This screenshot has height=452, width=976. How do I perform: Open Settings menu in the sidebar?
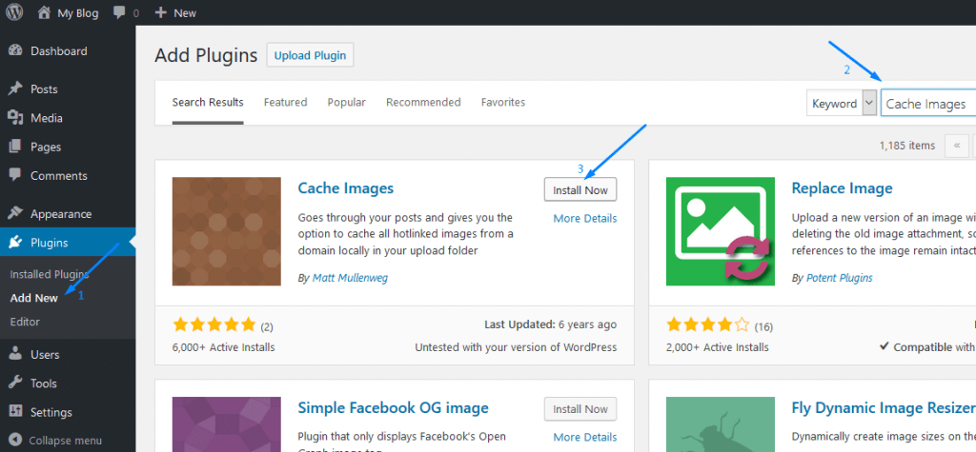click(x=68, y=412)
